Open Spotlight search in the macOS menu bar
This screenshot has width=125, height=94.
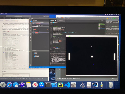coord(117,15)
